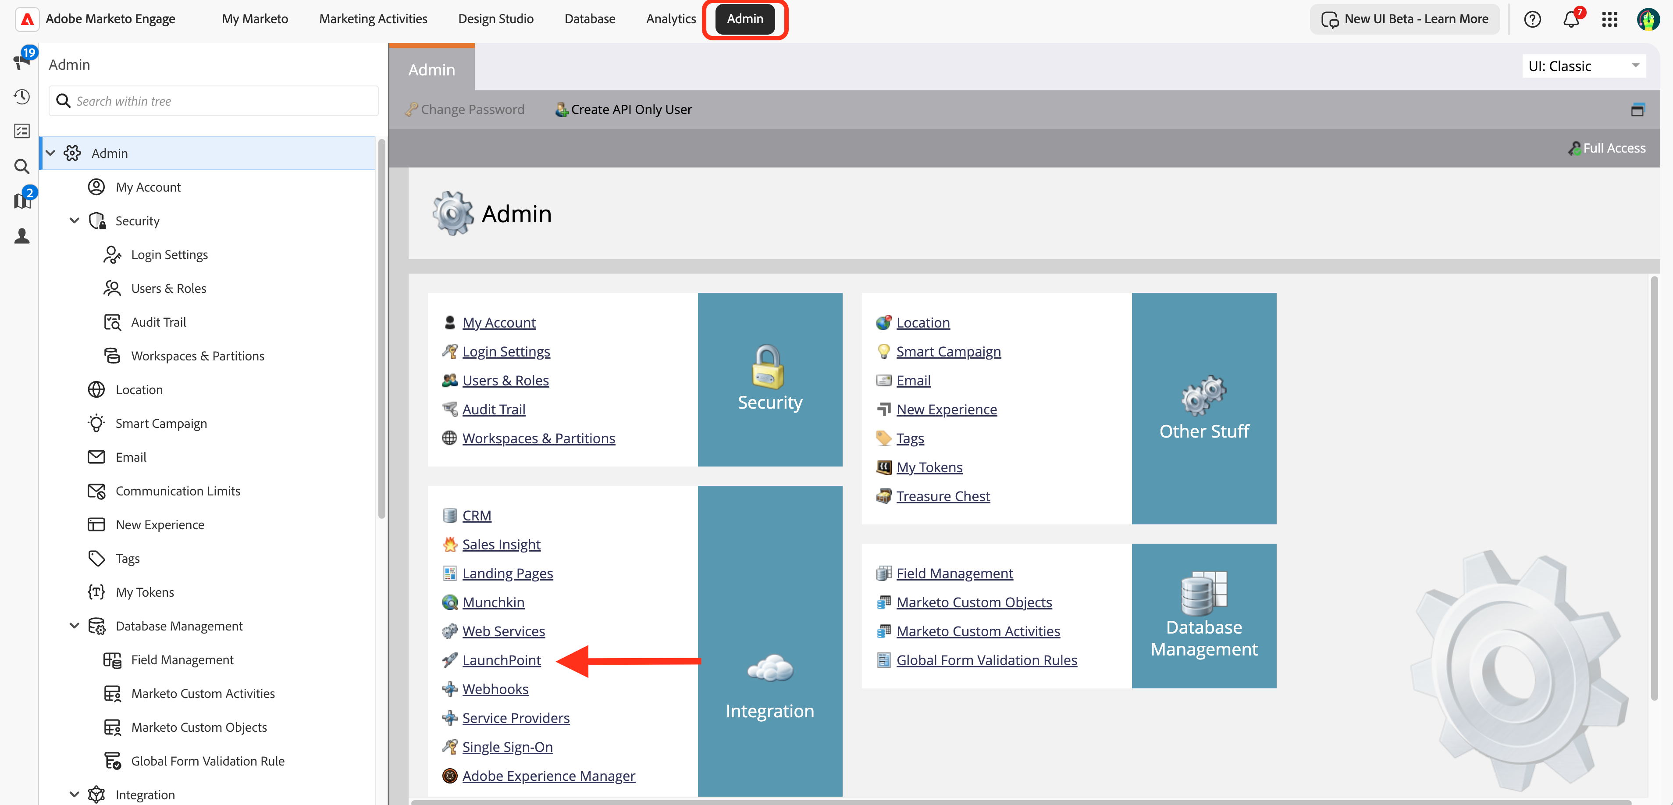This screenshot has width=1673, height=805.
Task: Open the My Tokens link in main panel
Action: tap(929, 467)
